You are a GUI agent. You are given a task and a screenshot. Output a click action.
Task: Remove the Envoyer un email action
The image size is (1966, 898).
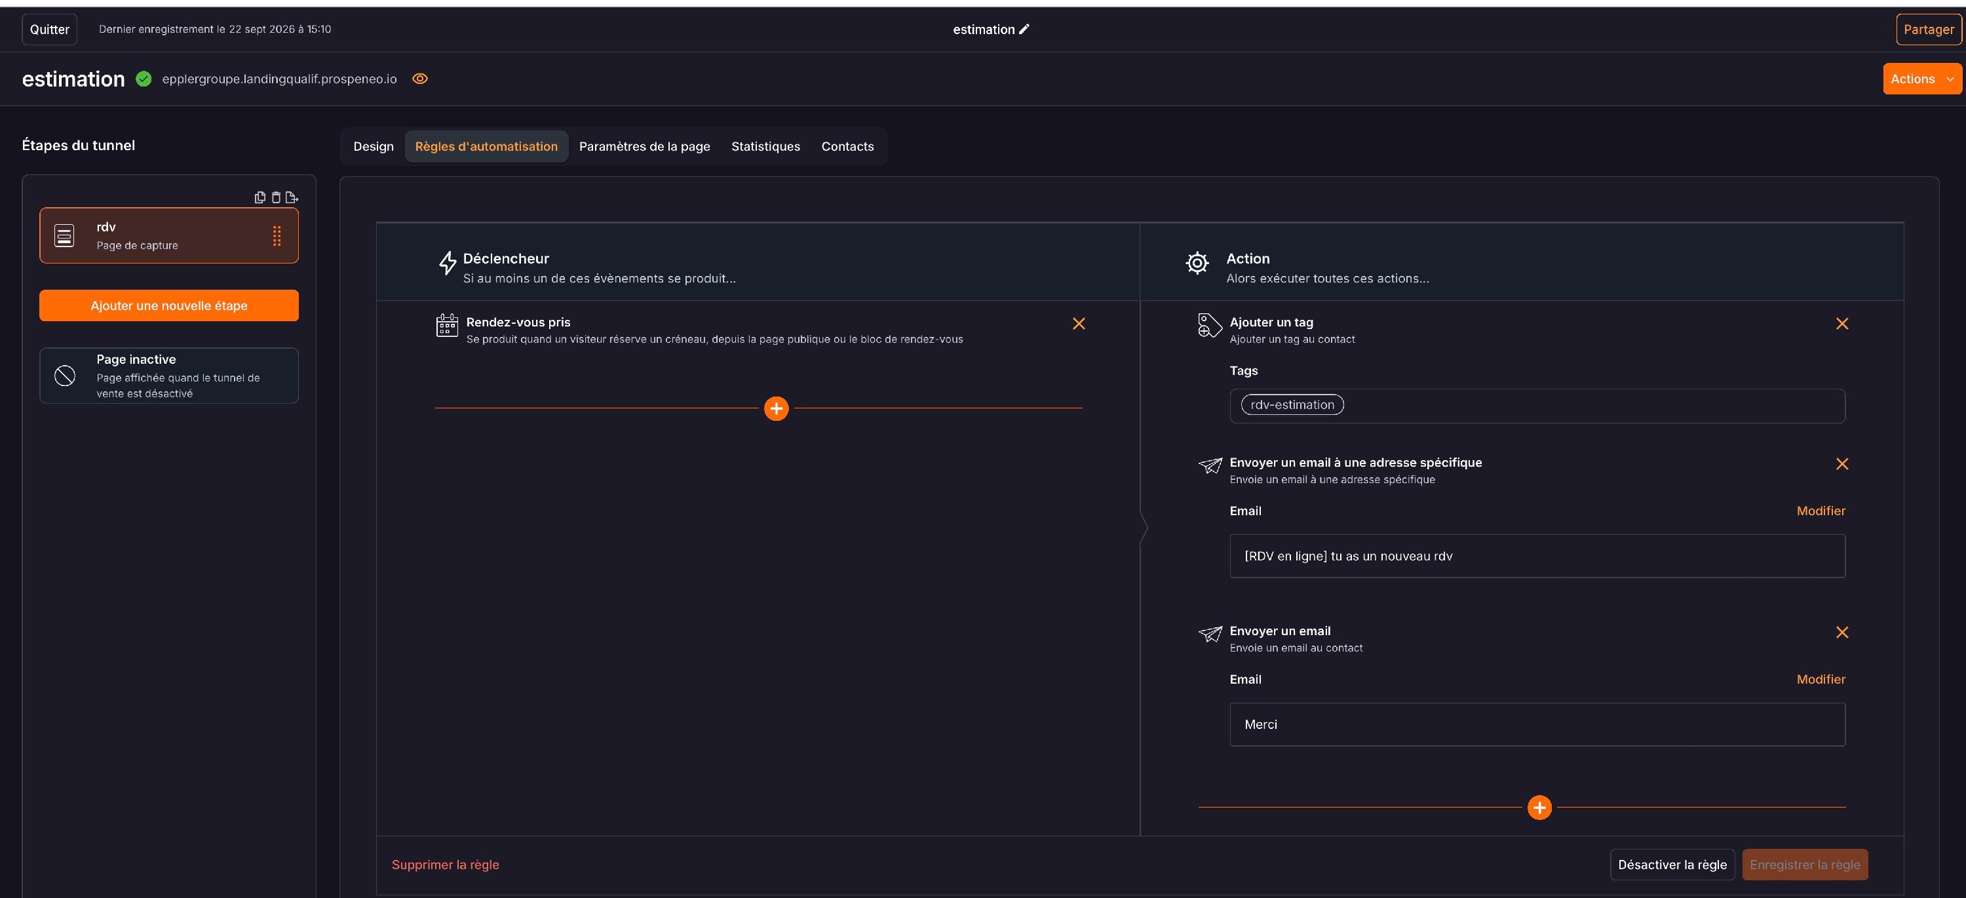pos(1841,633)
